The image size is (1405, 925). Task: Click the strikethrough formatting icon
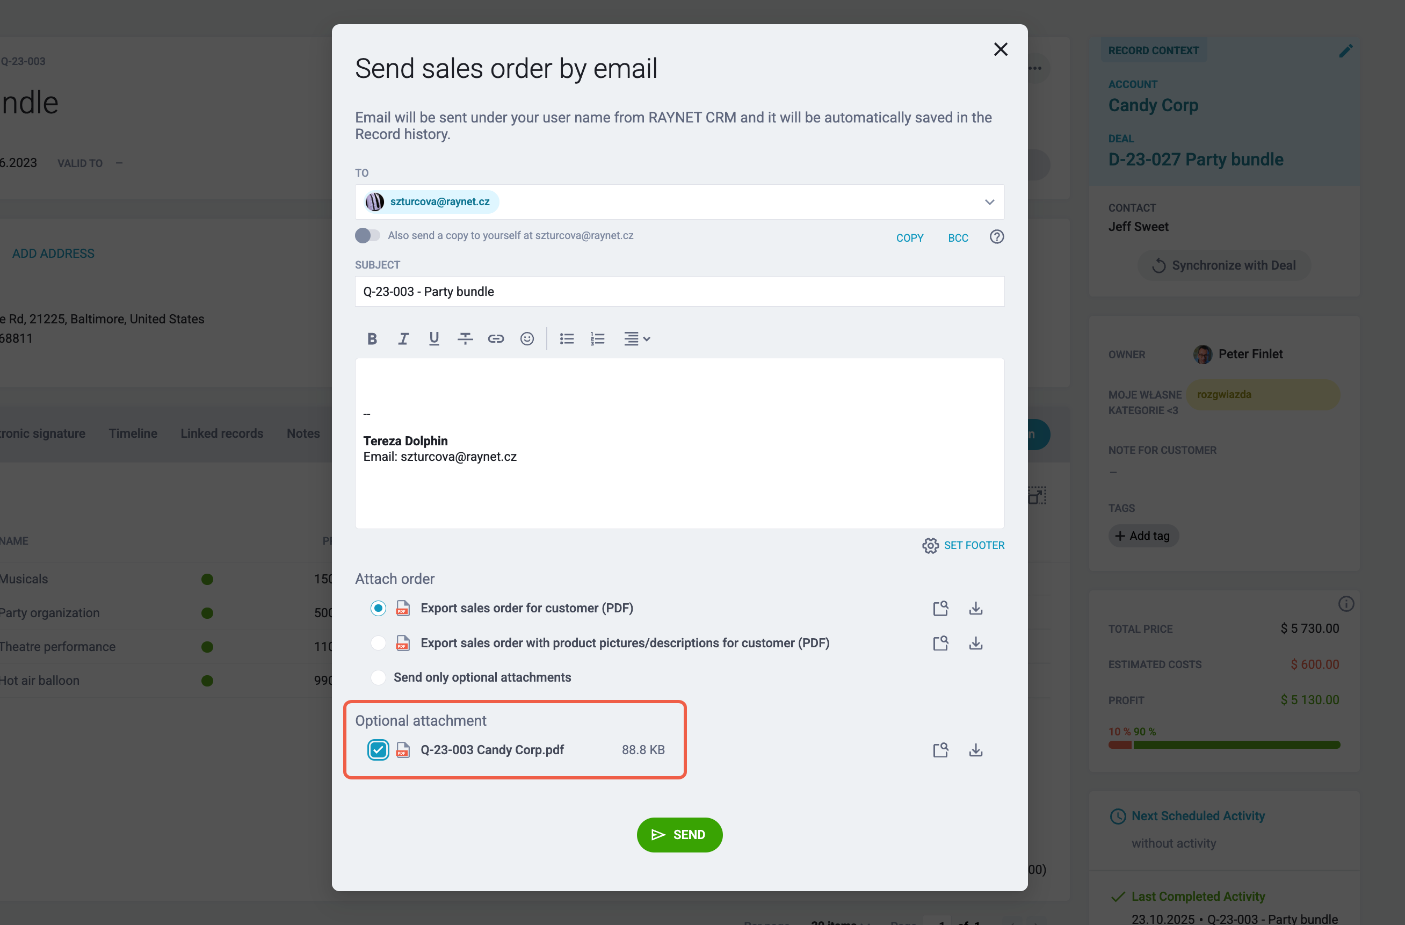[x=465, y=339]
